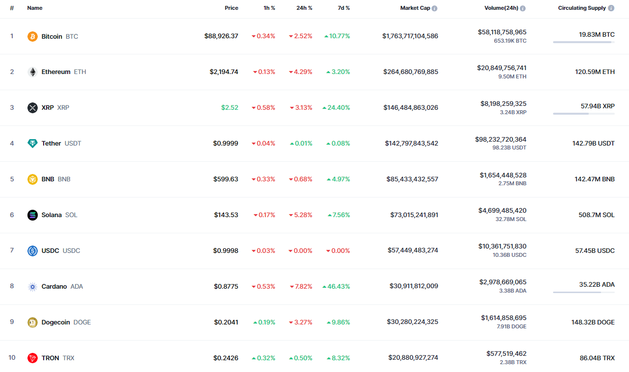This screenshot has height=372, width=629.
Task: Click the Cardano logo icon
Action: [x=32, y=287]
